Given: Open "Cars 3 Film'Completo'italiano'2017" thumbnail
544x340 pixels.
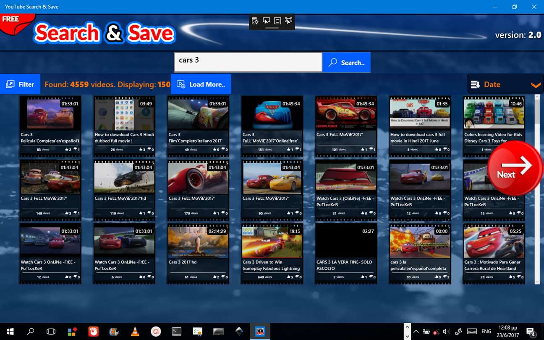Looking at the screenshot, I should tap(198, 113).
